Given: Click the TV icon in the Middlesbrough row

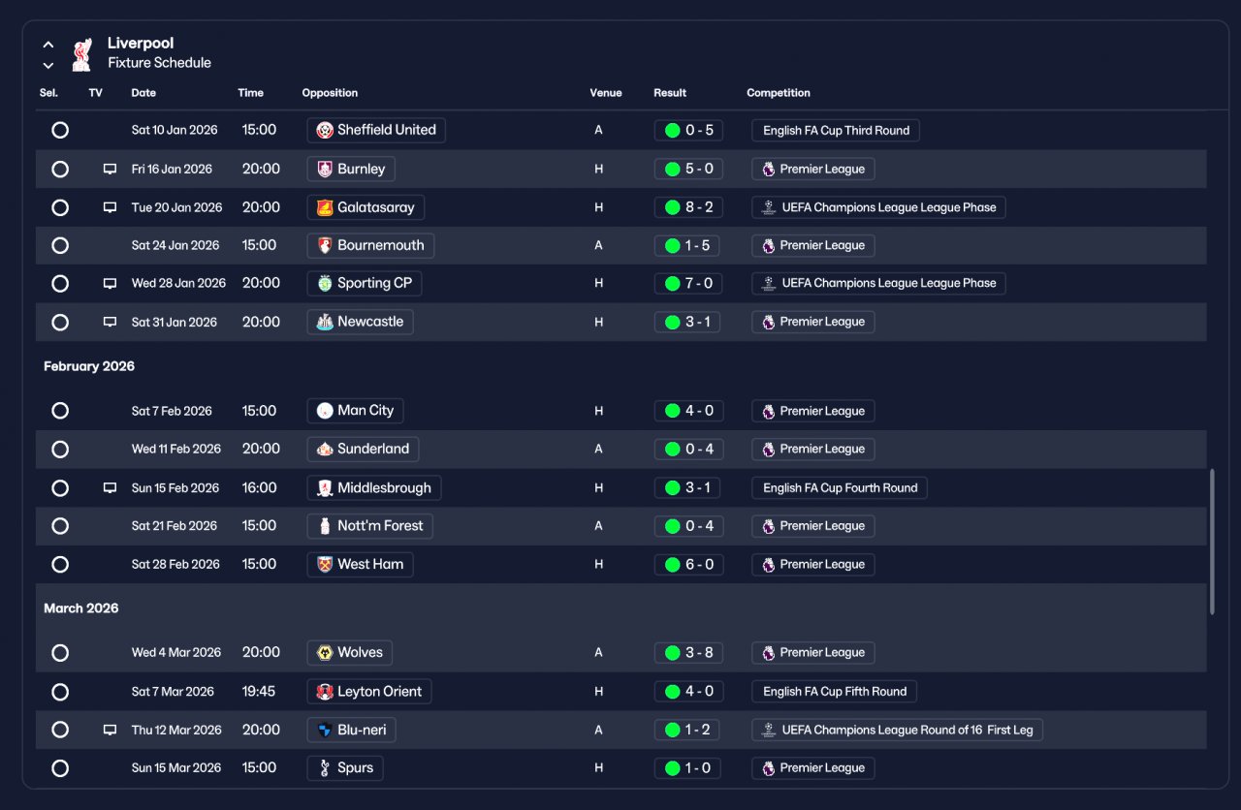Looking at the screenshot, I should (x=110, y=488).
